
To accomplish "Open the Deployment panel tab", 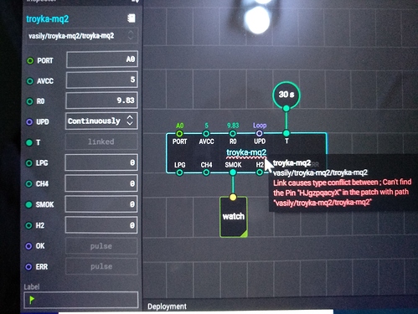I will click(167, 306).
